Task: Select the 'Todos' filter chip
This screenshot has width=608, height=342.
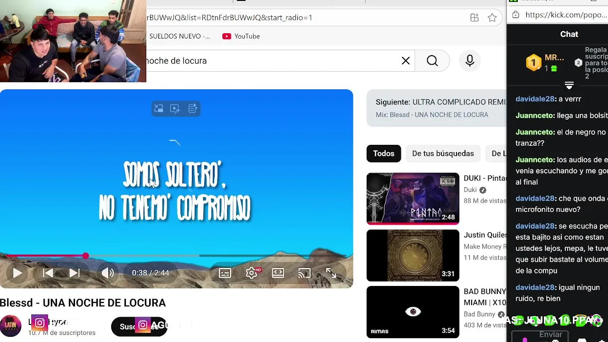Action: pyautogui.click(x=384, y=153)
